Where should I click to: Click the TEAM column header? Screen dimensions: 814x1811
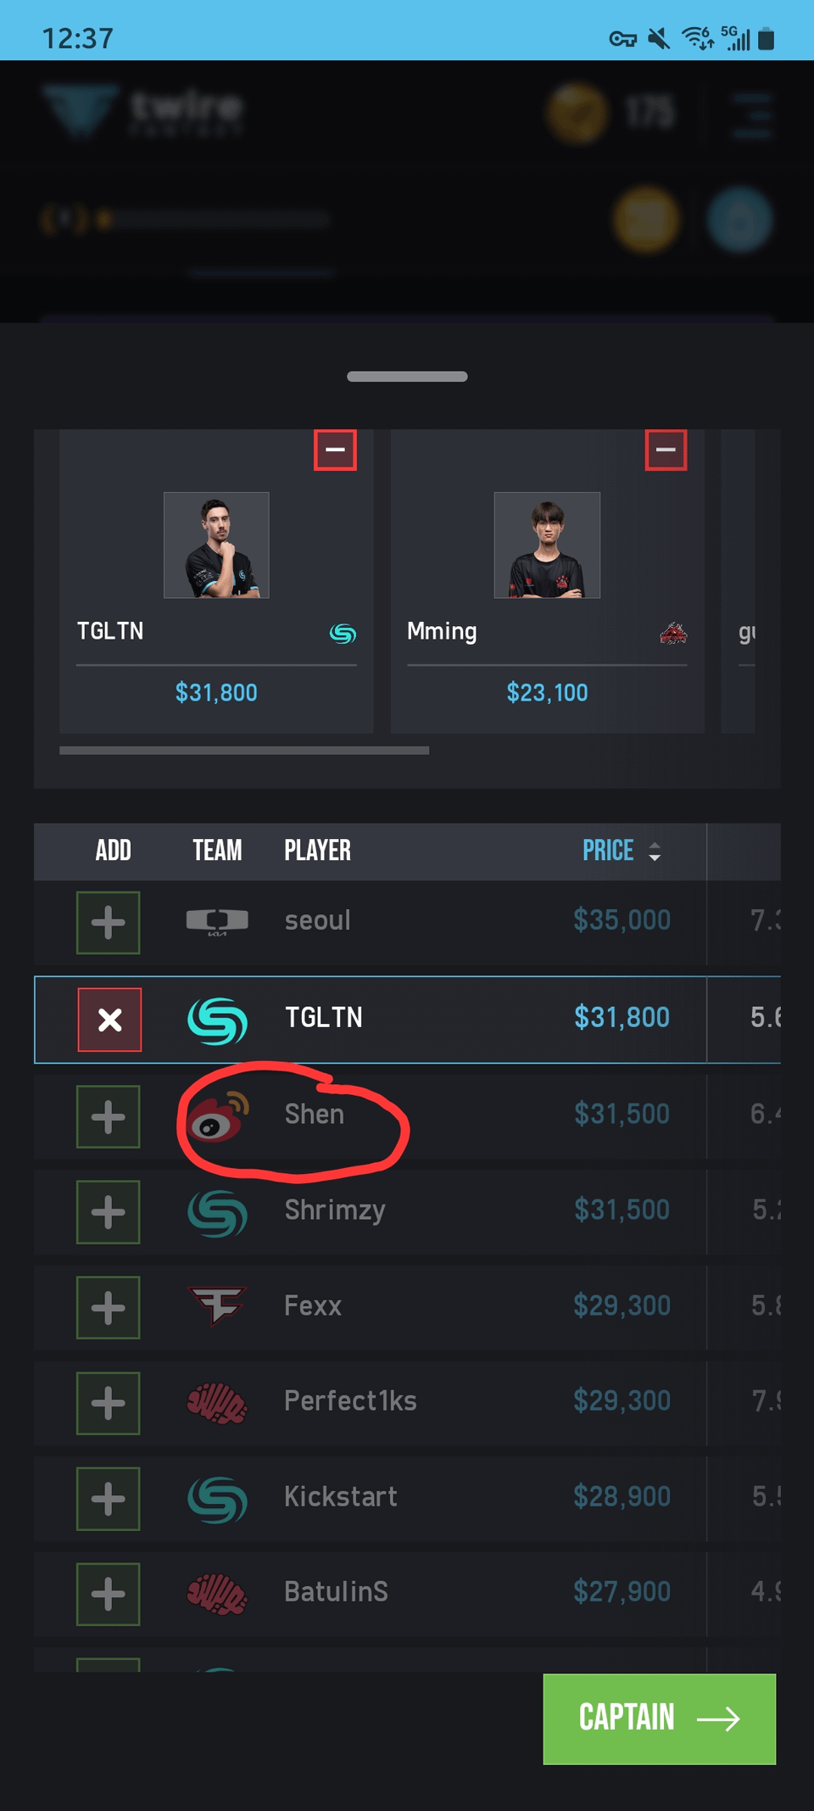click(x=217, y=851)
